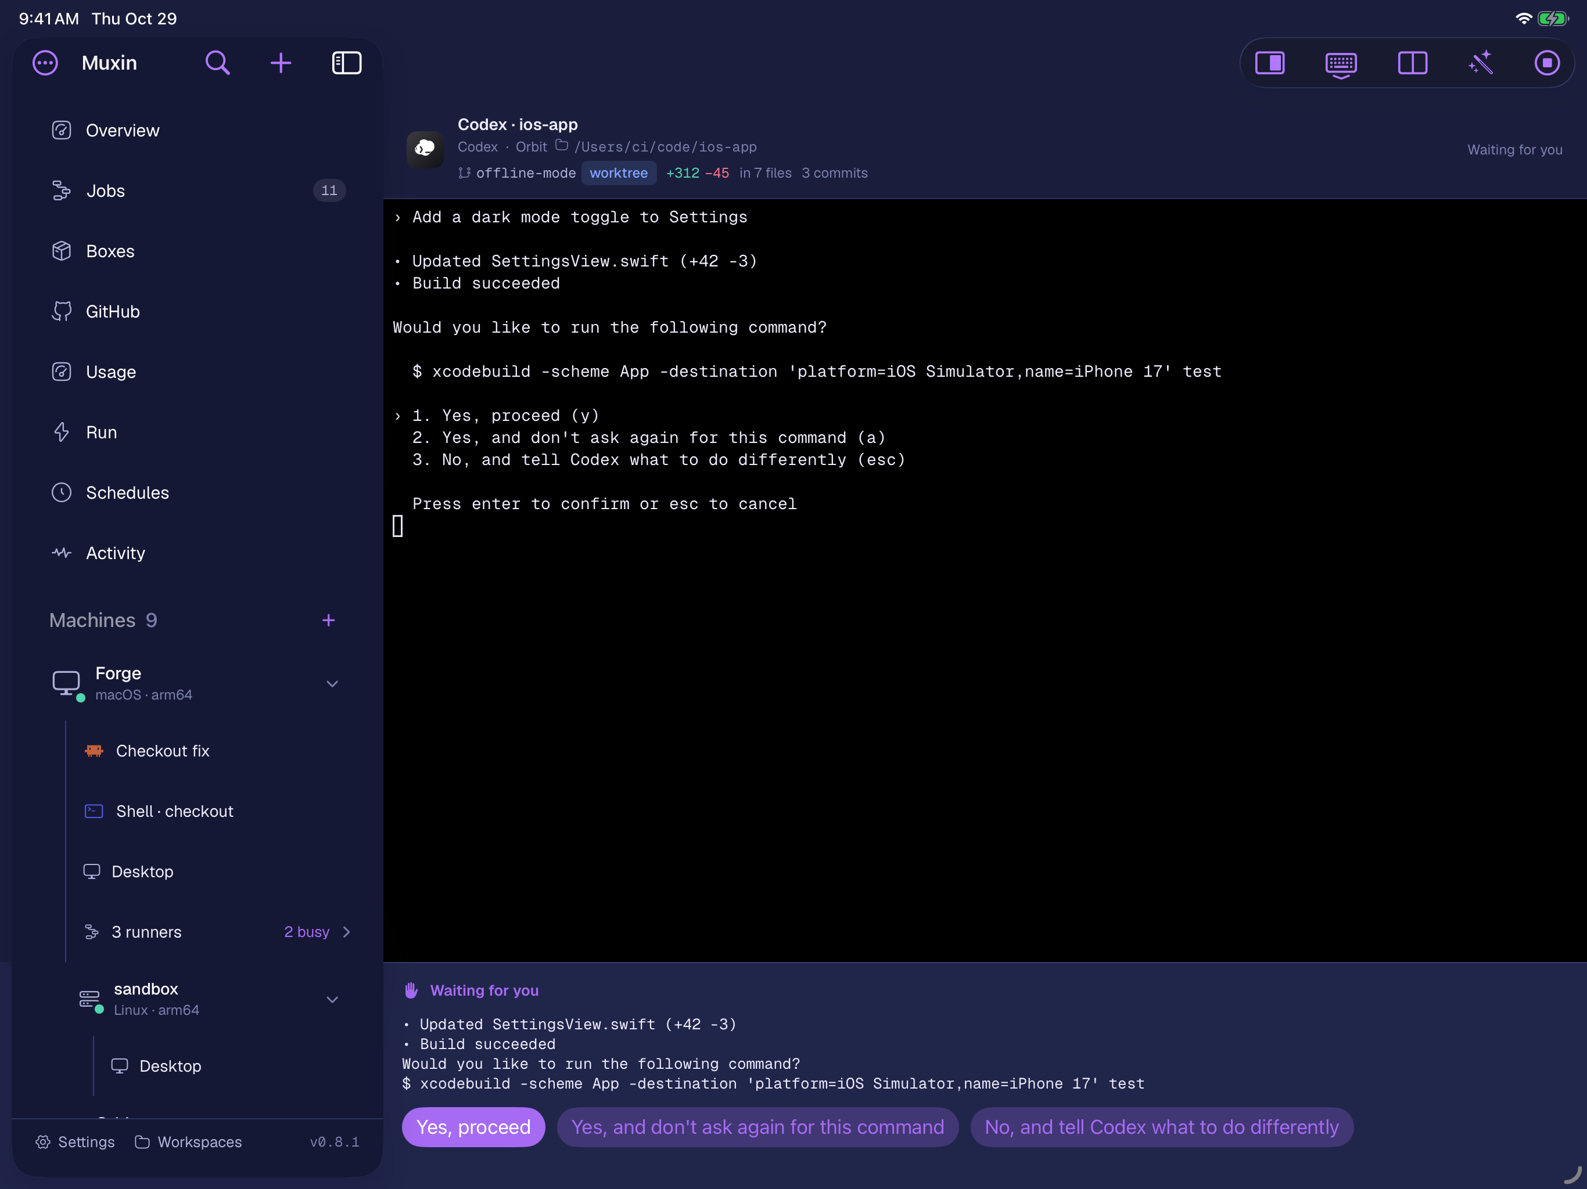Click the Schedules clock icon
This screenshot has width=1587, height=1189.
tap(62, 493)
